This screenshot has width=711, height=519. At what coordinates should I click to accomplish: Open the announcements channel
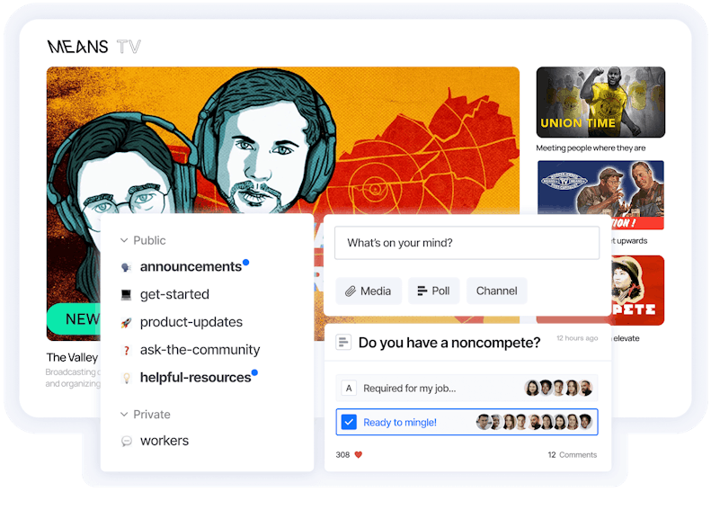pyautogui.click(x=191, y=267)
